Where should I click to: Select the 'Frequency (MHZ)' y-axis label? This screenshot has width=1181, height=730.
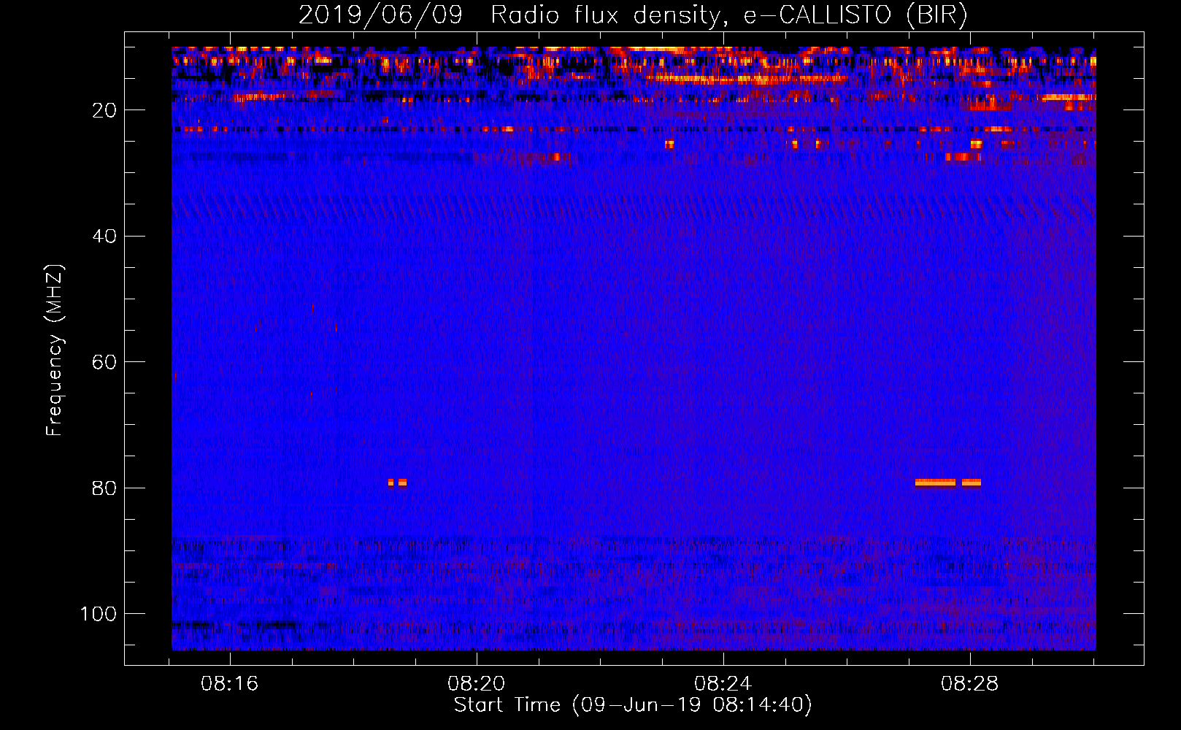pyautogui.click(x=55, y=350)
